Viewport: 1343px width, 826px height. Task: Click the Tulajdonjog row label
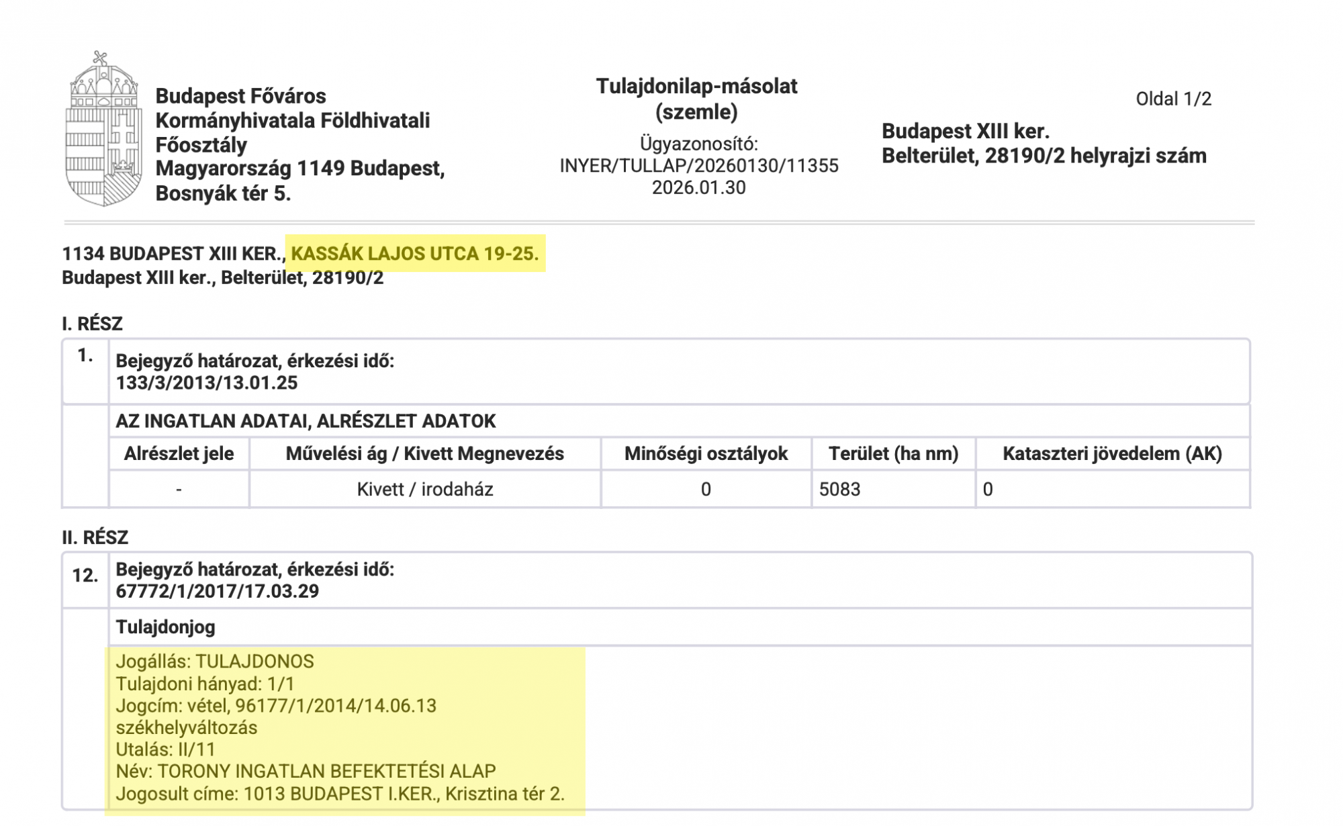point(165,627)
